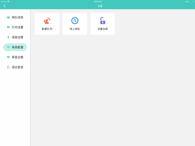This screenshot has height=146, width=195.
Task: Open the 打印设置 menu item
Action: point(15,27)
